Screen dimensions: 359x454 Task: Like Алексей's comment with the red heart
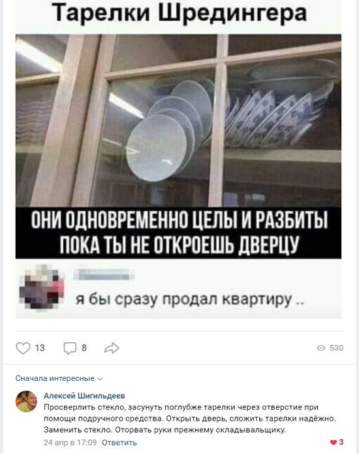pos(334,442)
